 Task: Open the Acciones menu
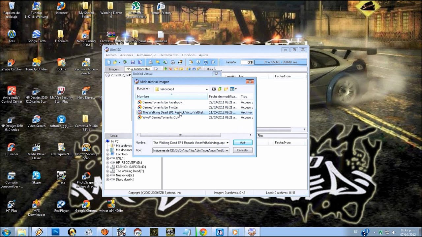[127, 55]
